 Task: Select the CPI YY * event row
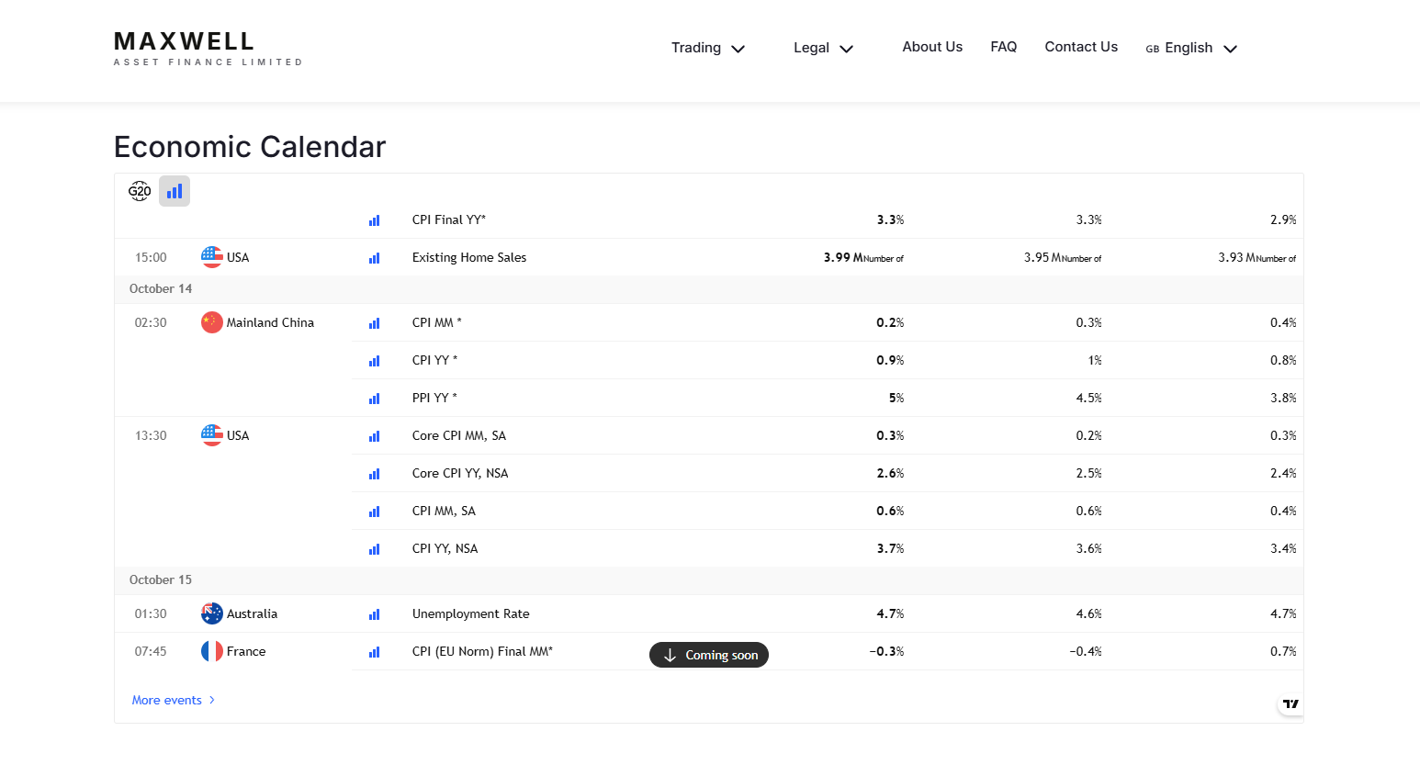tap(828, 360)
